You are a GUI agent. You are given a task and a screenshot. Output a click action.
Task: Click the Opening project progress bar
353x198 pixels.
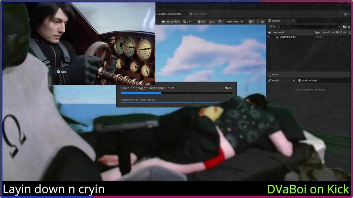[176, 93]
